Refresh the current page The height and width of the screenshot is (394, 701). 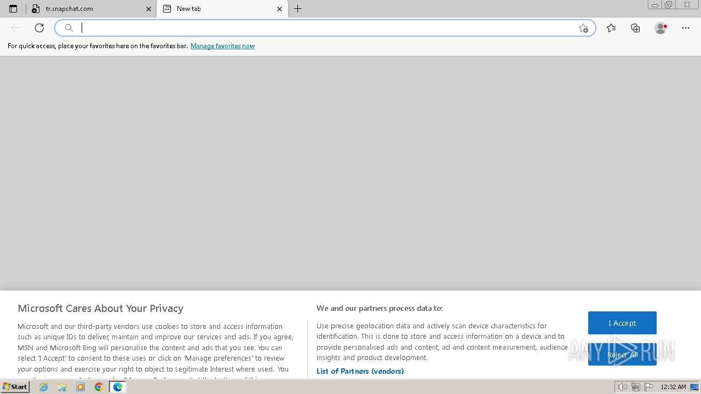[x=39, y=28]
